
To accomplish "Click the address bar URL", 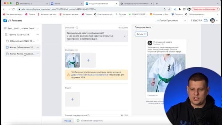I will coord(59,9).
